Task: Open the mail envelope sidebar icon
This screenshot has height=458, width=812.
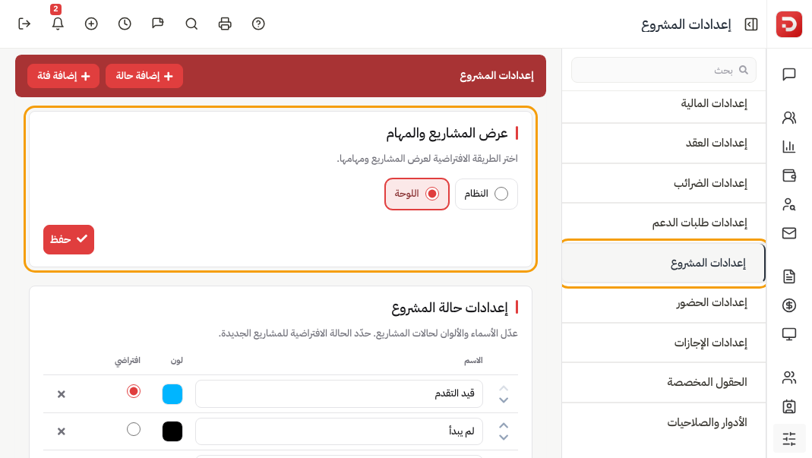Action: coord(788,233)
